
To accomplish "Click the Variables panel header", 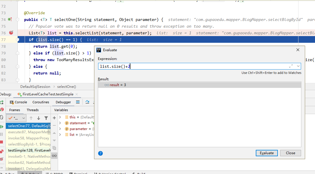I will 61,110.
